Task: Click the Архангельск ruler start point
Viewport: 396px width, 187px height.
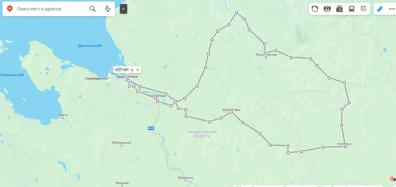Action: coord(127,76)
